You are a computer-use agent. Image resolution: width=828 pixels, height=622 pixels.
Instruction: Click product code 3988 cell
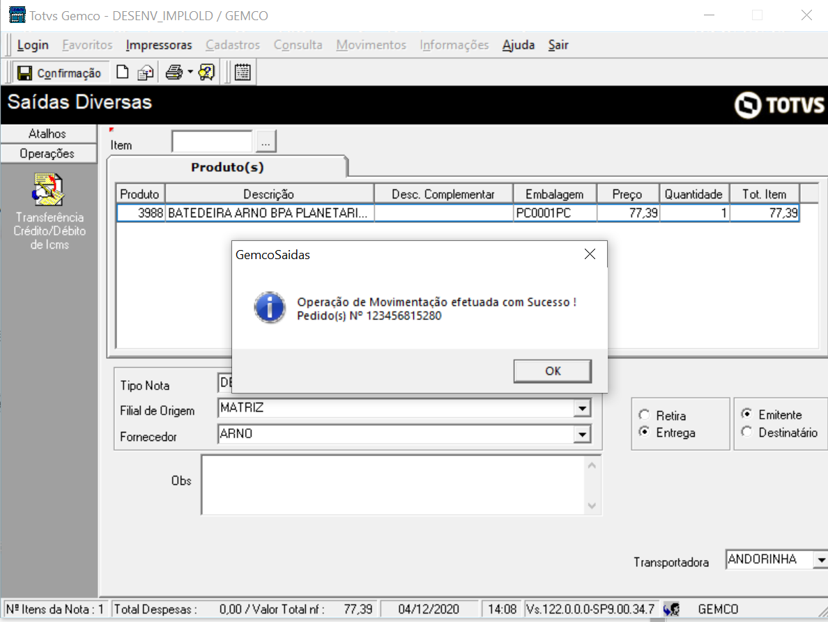pos(141,213)
